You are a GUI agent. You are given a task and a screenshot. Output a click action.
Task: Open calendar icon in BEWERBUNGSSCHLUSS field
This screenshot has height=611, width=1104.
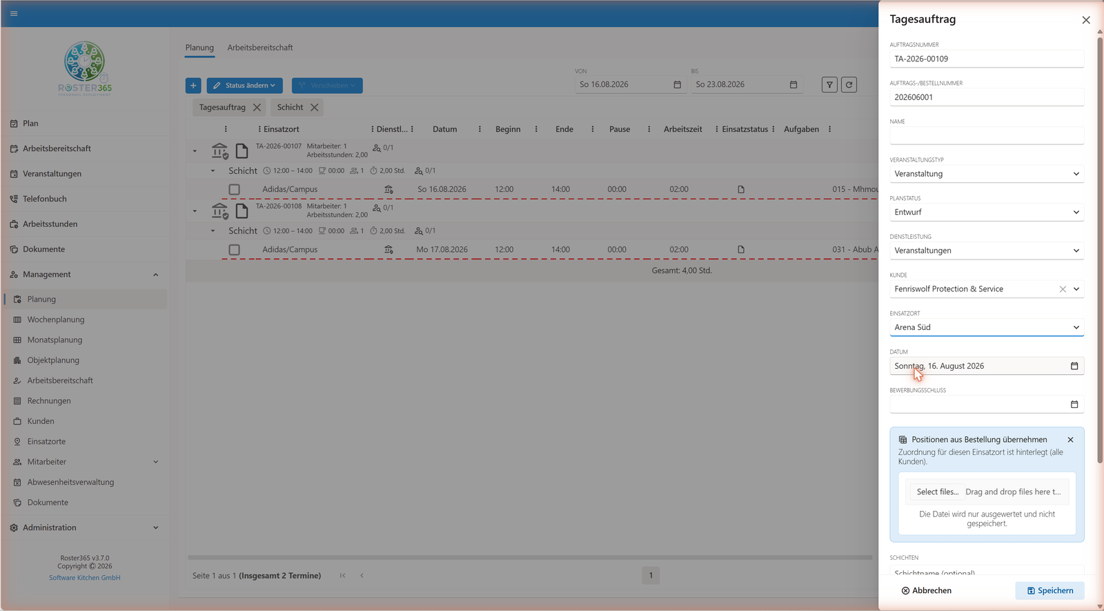1074,405
